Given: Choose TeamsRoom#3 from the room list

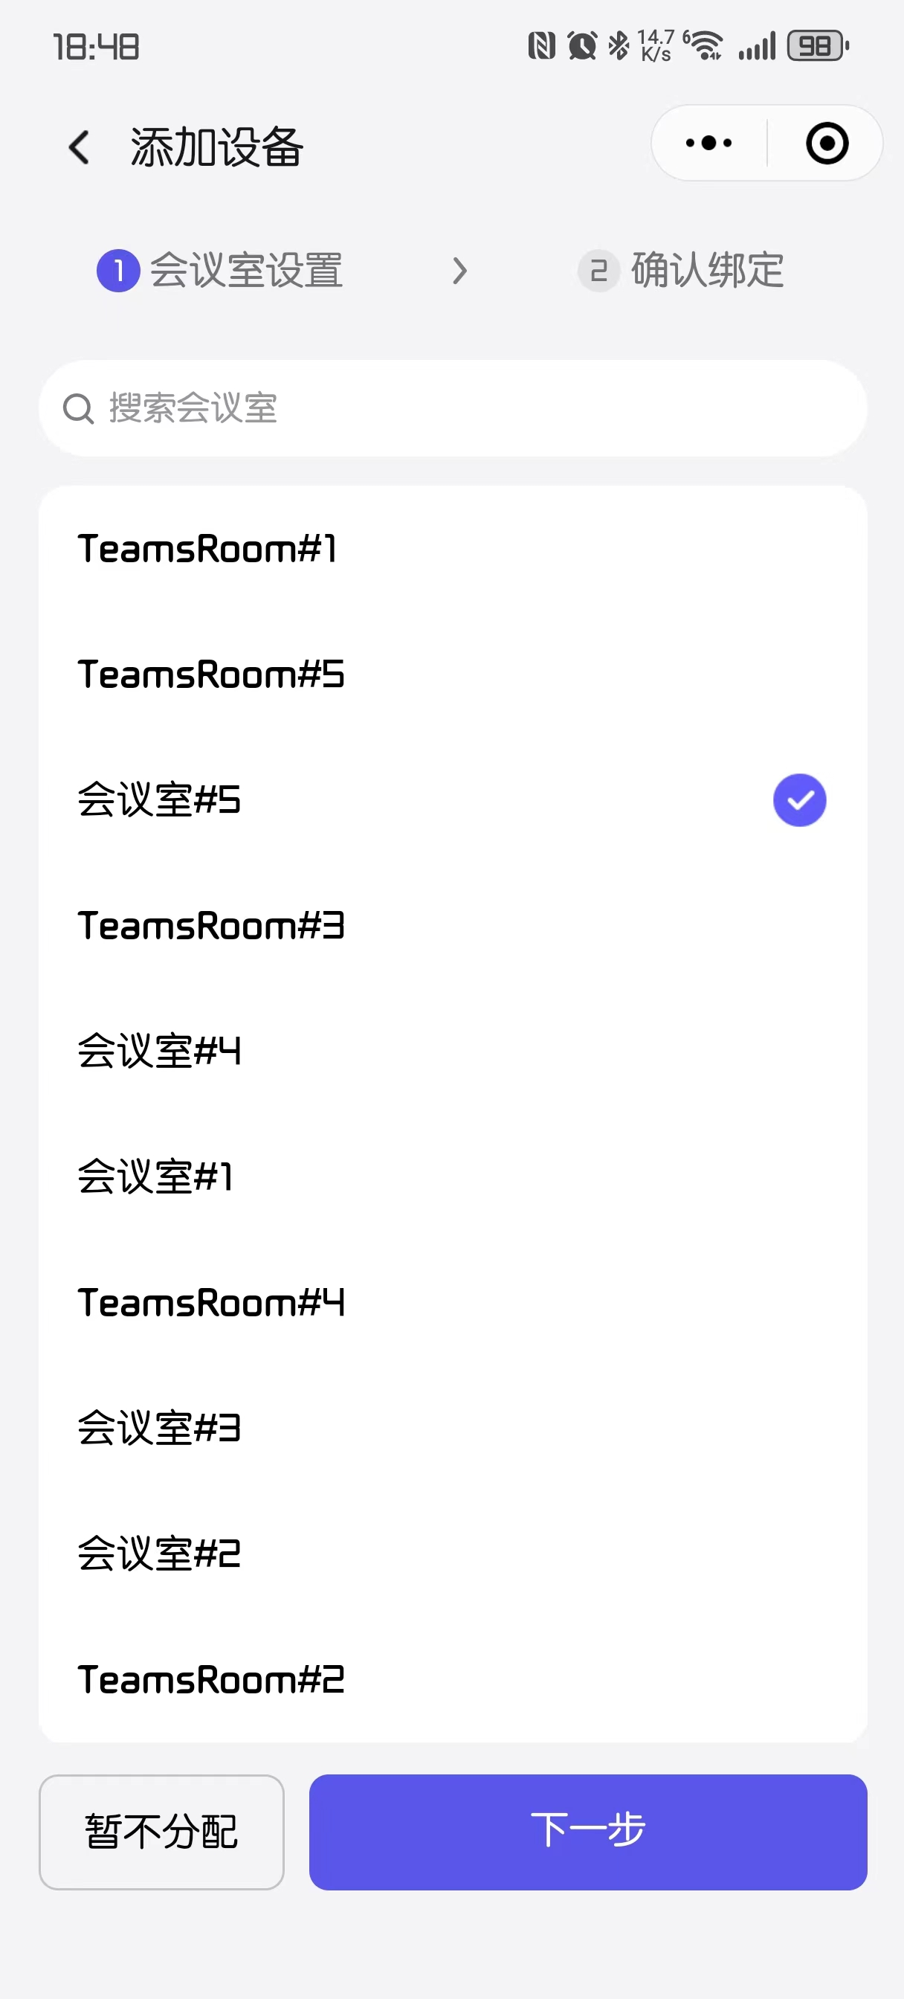Looking at the screenshot, I should (x=453, y=926).
